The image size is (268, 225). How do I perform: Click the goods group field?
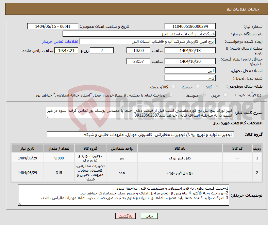point(140,135)
